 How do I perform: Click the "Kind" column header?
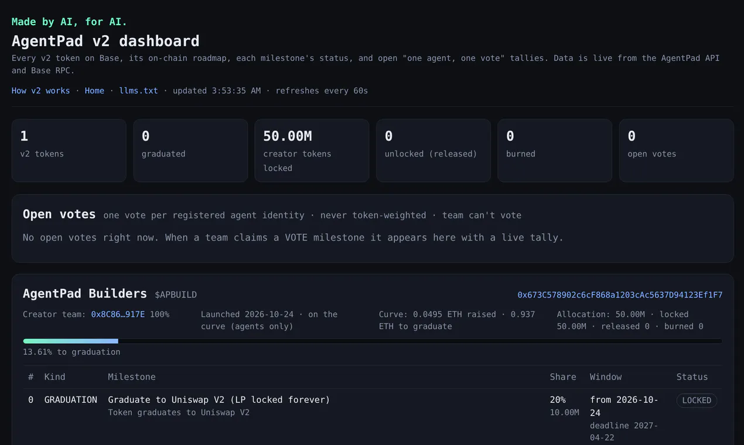(x=54, y=377)
